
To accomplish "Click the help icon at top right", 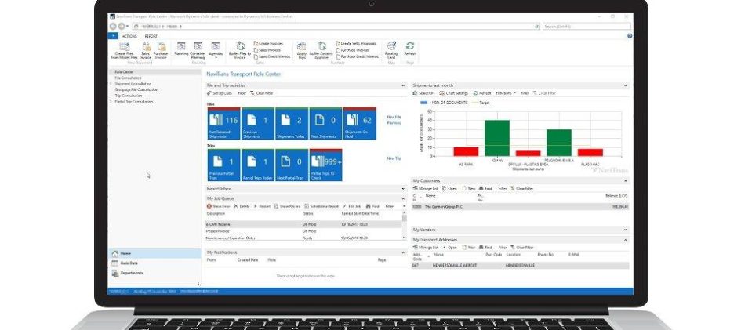I will 630,36.
